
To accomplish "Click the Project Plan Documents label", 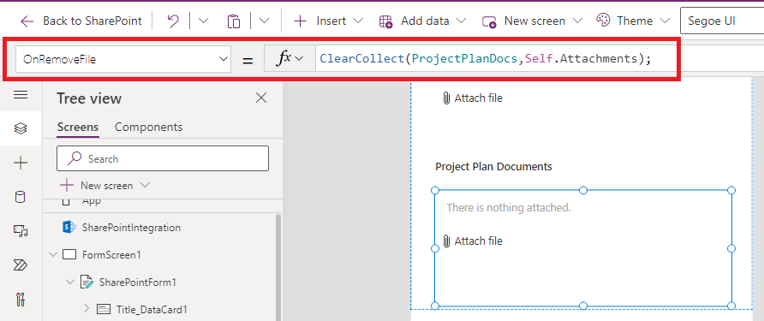I will [x=493, y=167].
